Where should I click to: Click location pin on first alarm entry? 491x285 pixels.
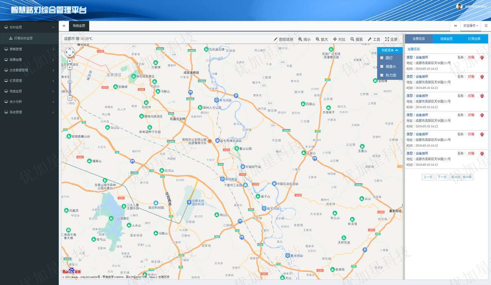click(482, 58)
